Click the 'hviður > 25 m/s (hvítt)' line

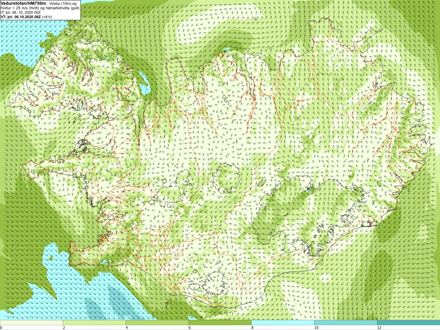pos(21,8)
